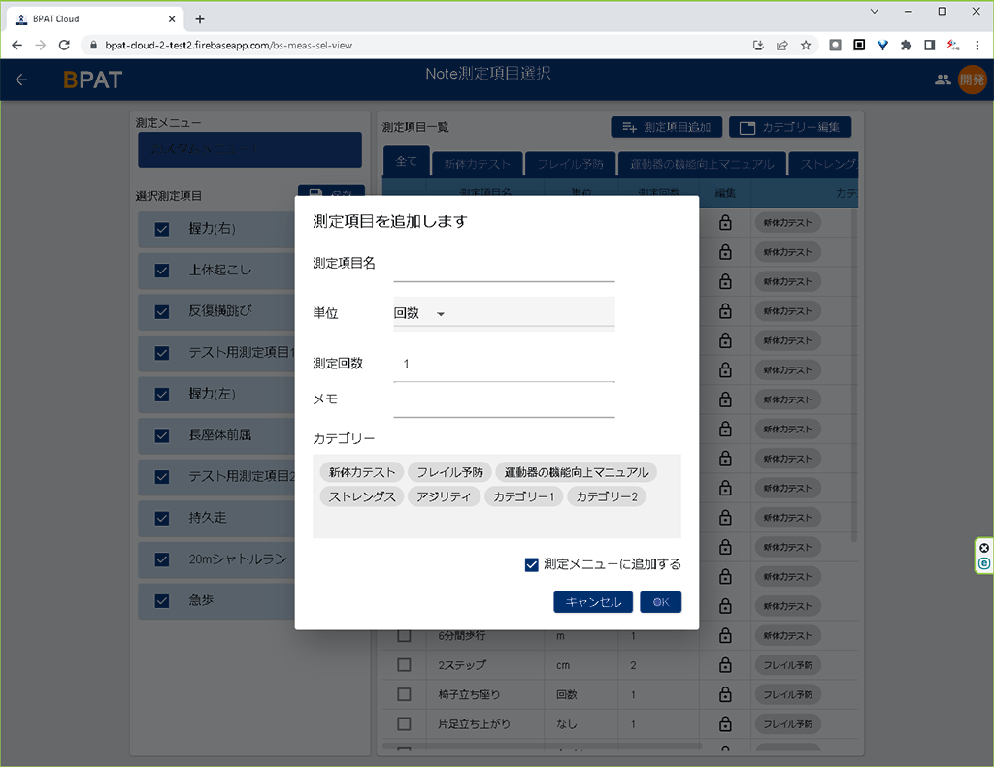
Task: Click the lock icon beside 椅子立ち座り
Action: tap(725, 694)
